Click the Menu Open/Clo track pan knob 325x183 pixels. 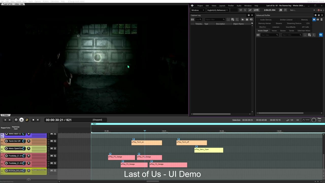click(29, 148)
